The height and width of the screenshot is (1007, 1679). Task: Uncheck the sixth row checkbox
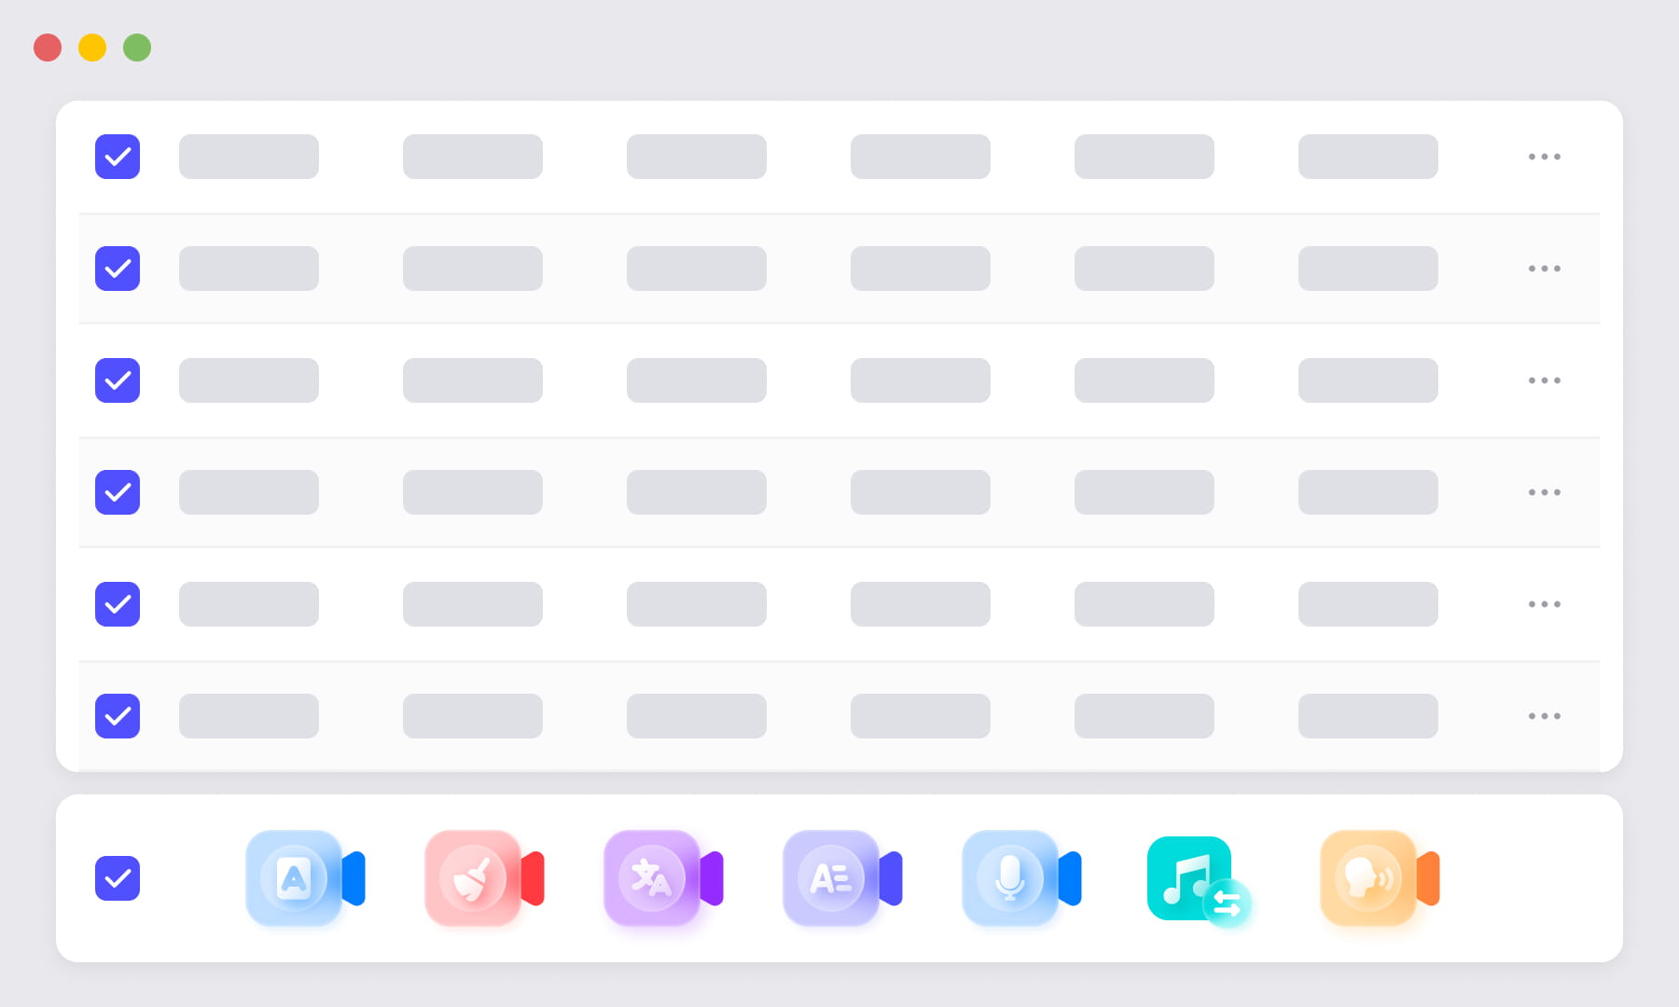click(118, 716)
